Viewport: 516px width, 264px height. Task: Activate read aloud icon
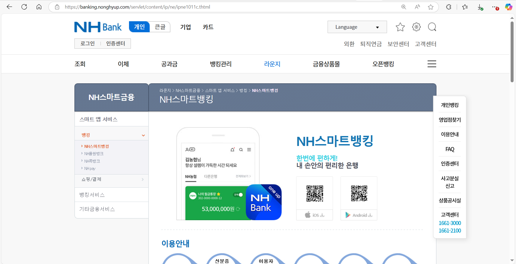417,7
